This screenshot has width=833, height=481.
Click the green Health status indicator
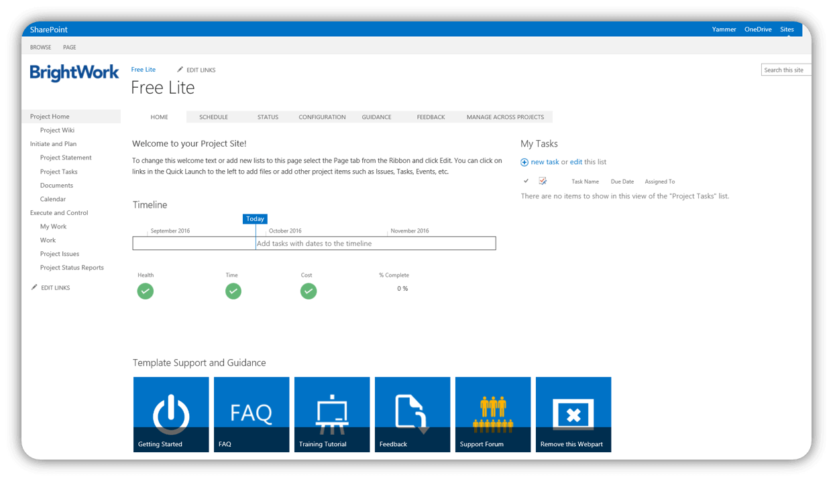point(146,291)
